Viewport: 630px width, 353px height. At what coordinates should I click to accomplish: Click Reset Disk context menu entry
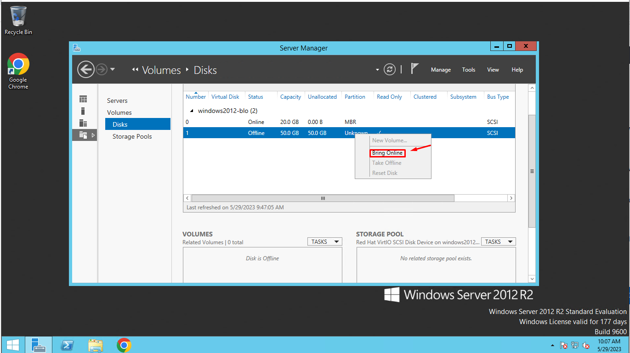[x=385, y=173]
